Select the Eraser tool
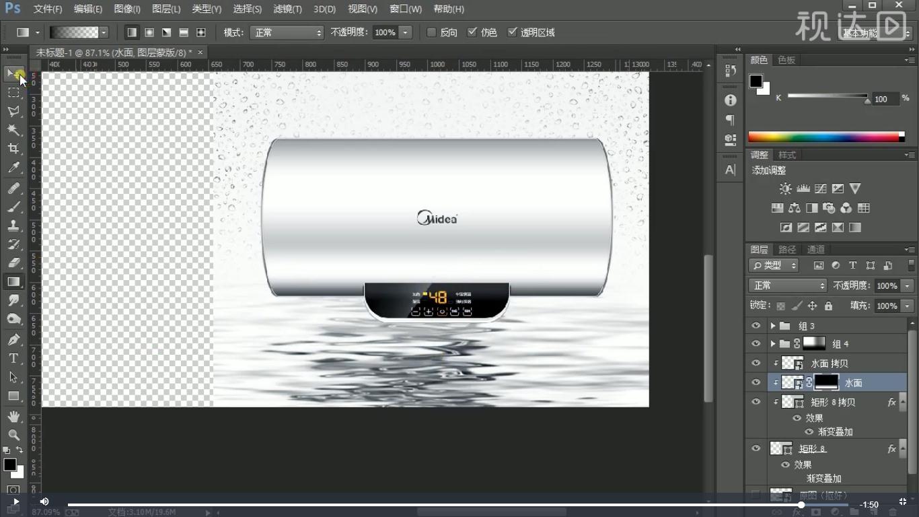Image resolution: width=919 pixels, height=517 pixels. [x=13, y=263]
